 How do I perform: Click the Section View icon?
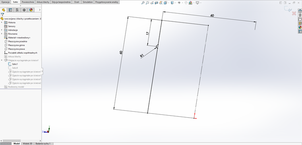pos(156,3)
